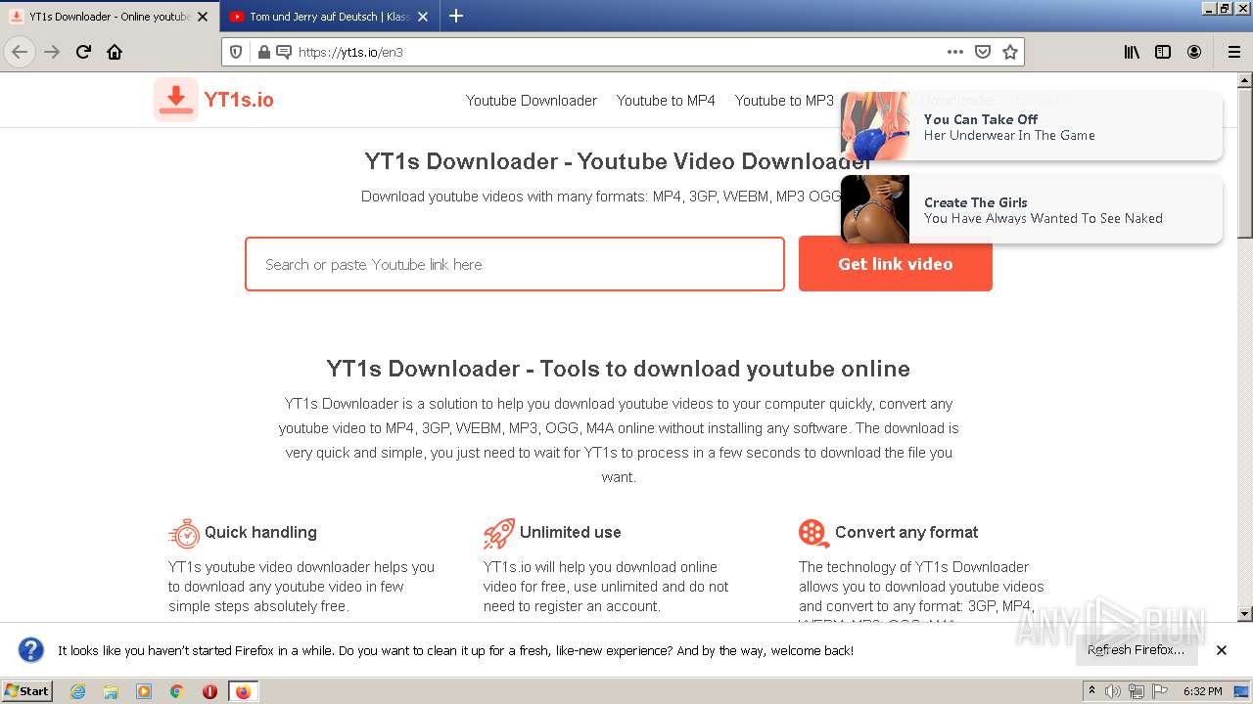Screen dimensions: 1253x704
Task: Click the volume speaker tray icon
Action: [x=1113, y=691]
